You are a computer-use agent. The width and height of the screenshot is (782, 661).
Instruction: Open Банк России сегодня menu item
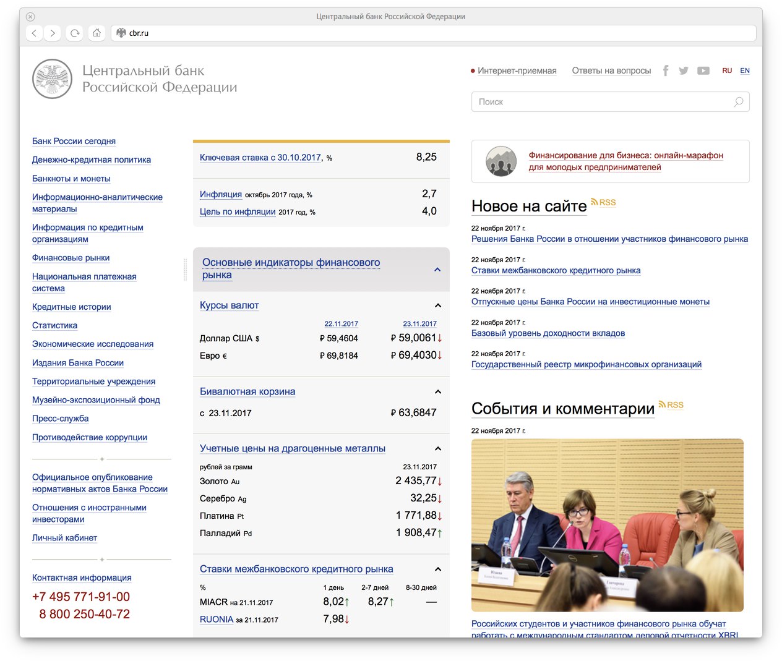click(74, 142)
